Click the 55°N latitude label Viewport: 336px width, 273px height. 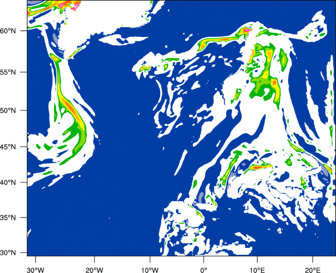point(8,72)
